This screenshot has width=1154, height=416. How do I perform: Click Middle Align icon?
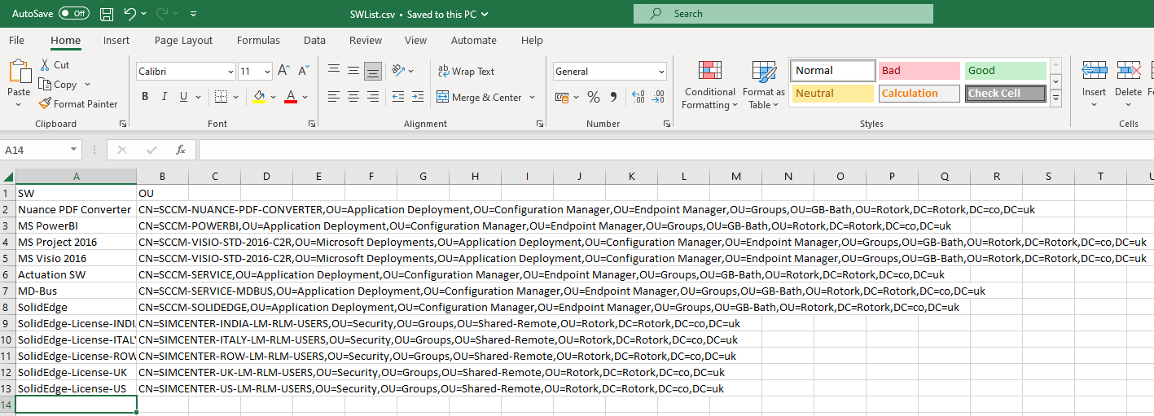tap(353, 71)
